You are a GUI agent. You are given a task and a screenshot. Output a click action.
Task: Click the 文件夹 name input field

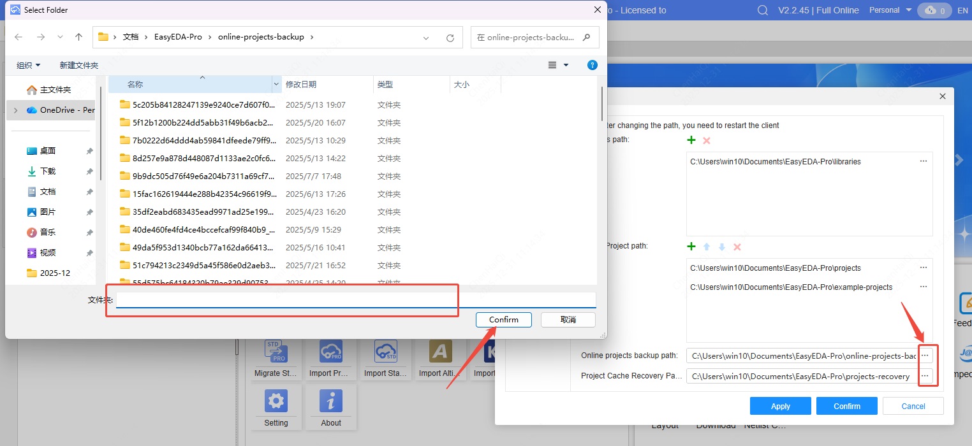[x=355, y=300]
